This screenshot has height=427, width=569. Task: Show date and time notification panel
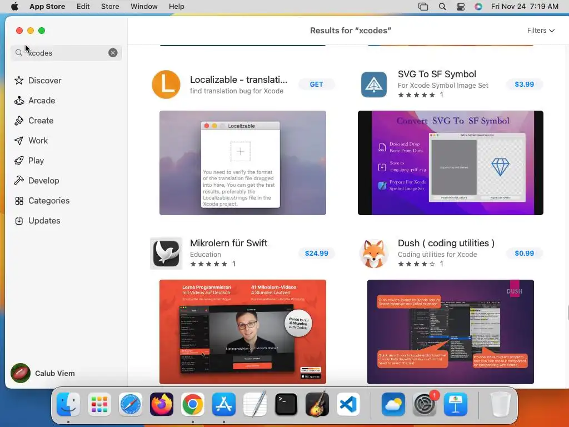[x=525, y=7]
